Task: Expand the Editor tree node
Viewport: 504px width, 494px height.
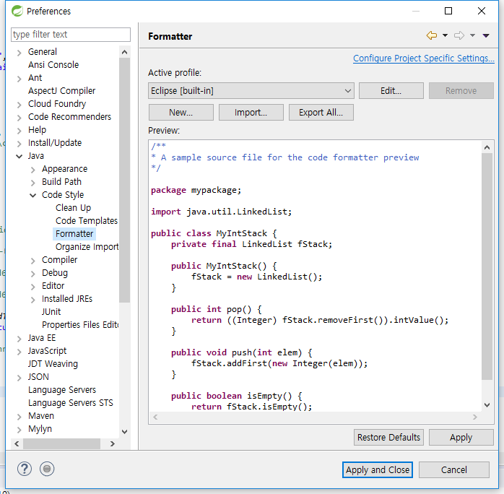Action: 32,287
